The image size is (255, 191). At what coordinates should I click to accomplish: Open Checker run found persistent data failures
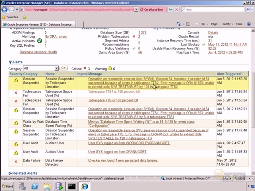click(123, 160)
